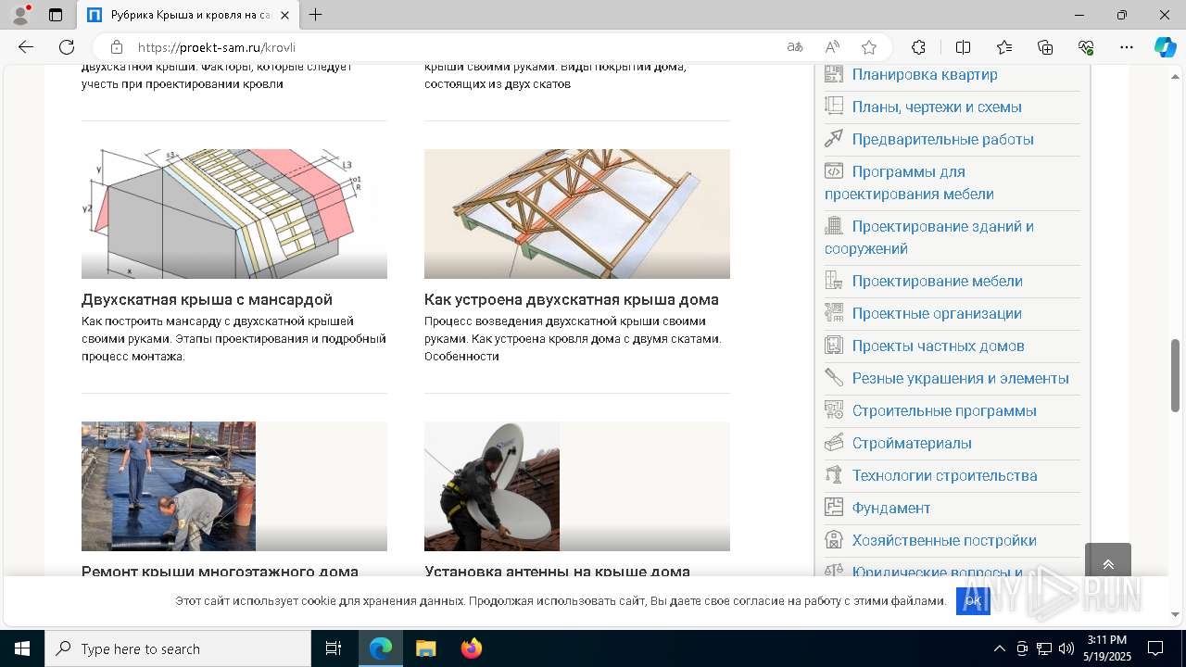The width and height of the screenshot is (1186, 667).
Task: Click the taskbar search box
Action: [x=178, y=648]
